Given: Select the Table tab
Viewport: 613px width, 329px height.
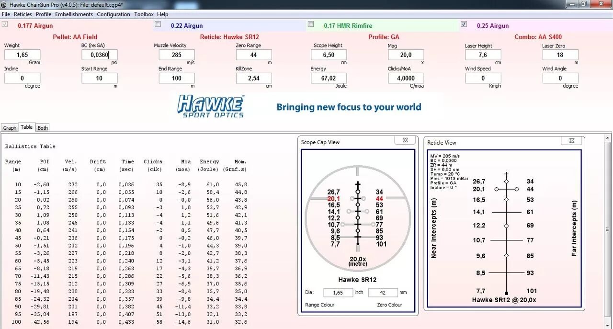Looking at the screenshot, I should click(27, 127).
